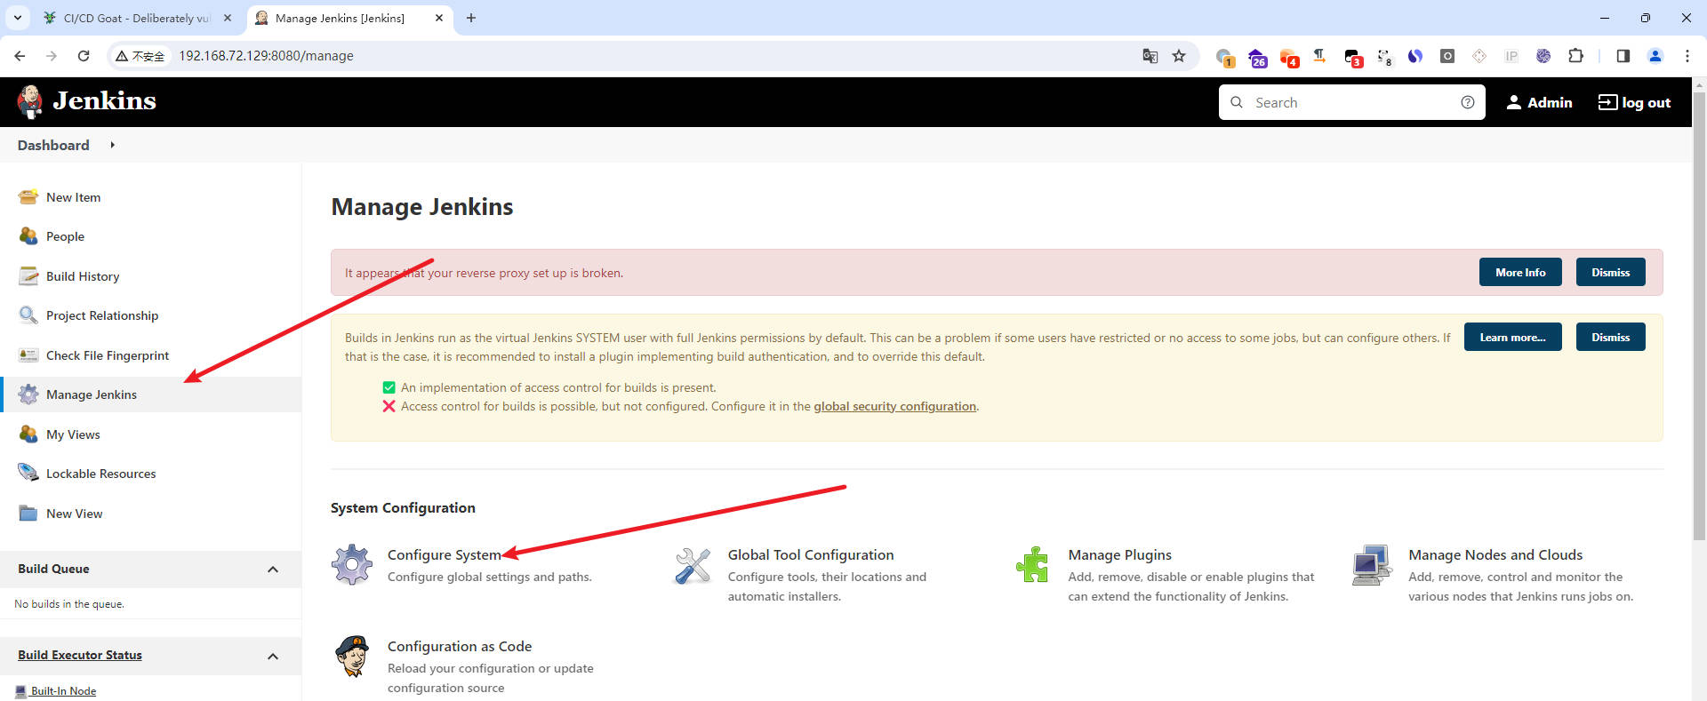Dismiss the build authentication warning
This screenshot has width=1707, height=701.
1610,337
